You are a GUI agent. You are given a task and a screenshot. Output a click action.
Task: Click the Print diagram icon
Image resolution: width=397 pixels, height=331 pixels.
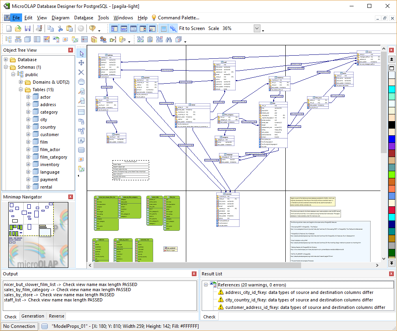pyautogui.click(x=39, y=28)
